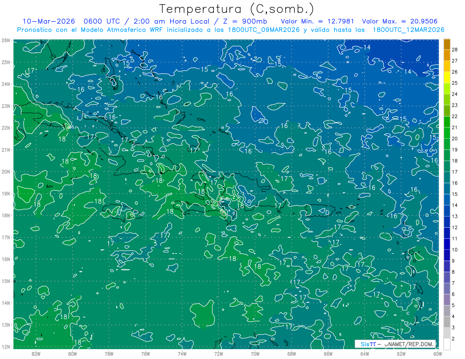Click the "64W" longitude label
This screenshot has height=359, width=465.
click(x=364, y=354)
